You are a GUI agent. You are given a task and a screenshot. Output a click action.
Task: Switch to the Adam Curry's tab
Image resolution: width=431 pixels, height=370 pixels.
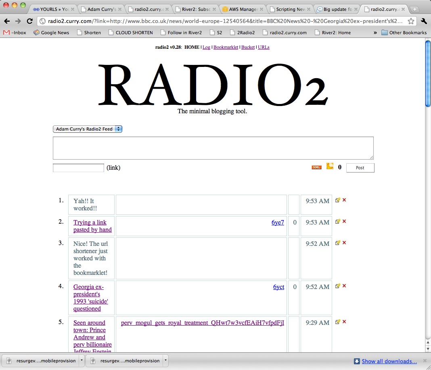(101, 9)
